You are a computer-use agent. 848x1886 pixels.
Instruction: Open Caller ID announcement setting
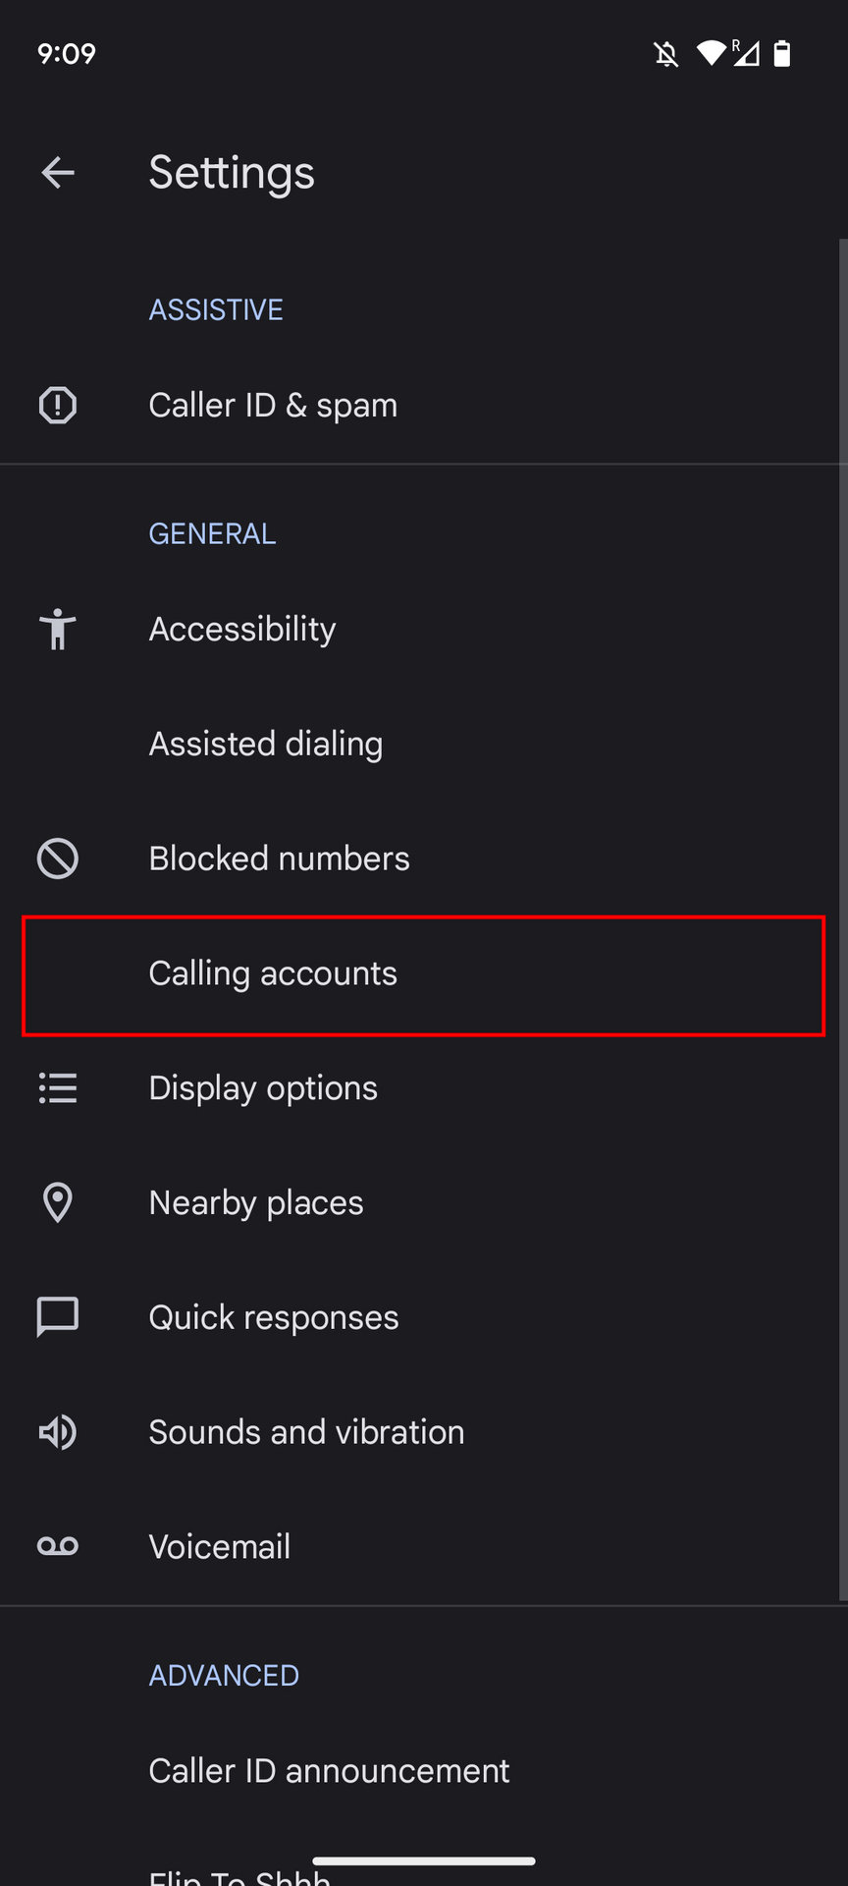click(329, 1770)
